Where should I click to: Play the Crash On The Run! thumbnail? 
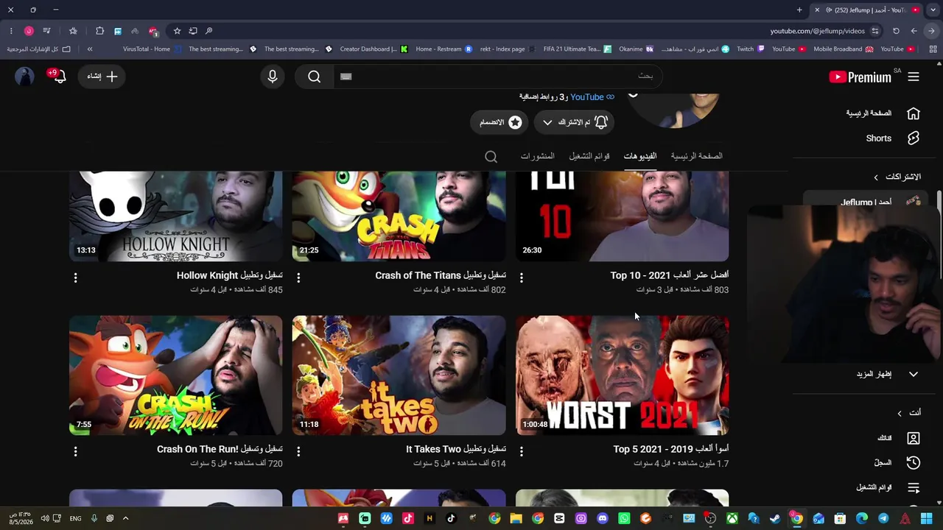pyautogui.click(x=176, y=375)
